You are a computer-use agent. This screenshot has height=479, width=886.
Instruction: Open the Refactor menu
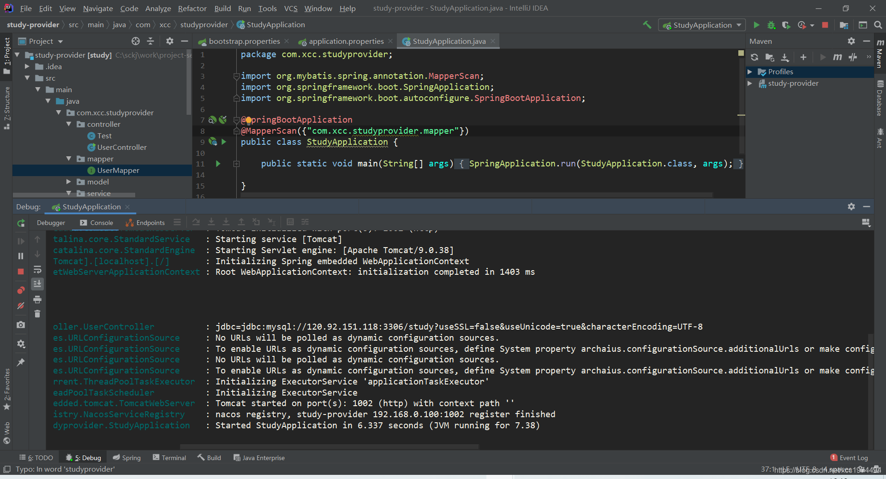(x=192, y=8)
